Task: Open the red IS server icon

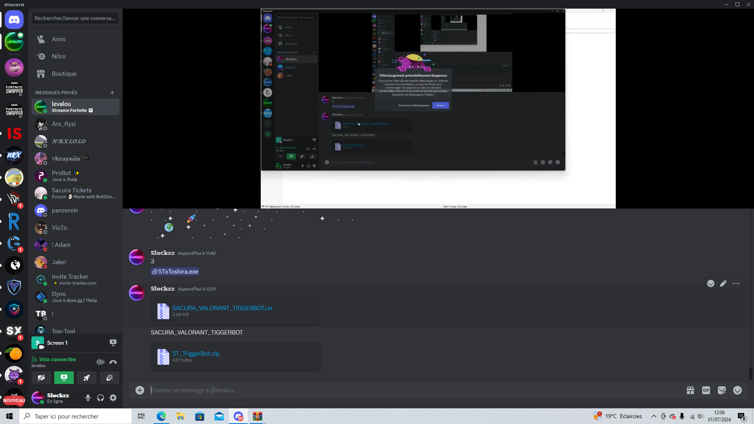Action: [14, 133]
